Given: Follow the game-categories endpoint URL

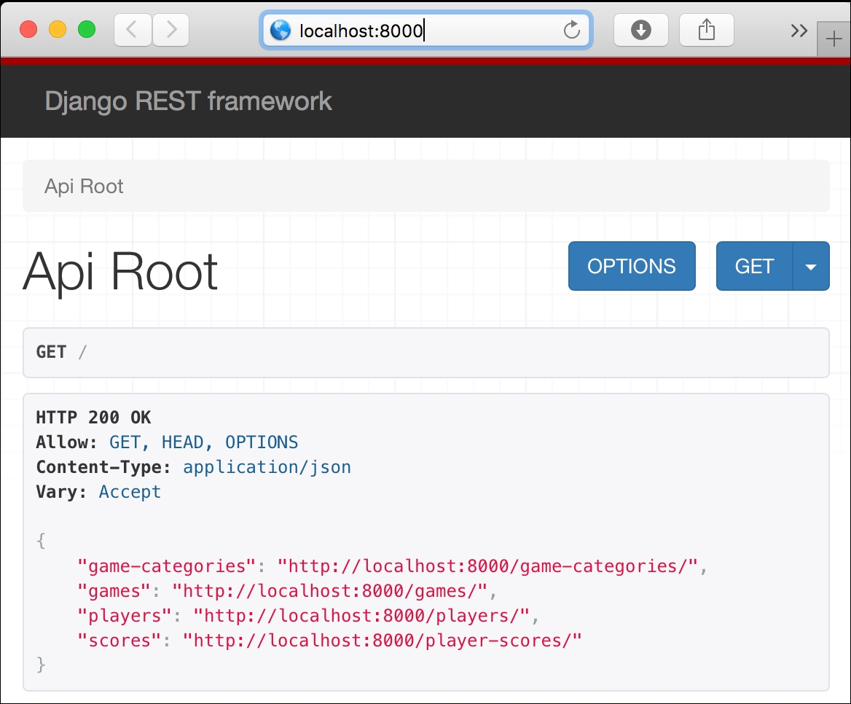Looking at the screenshot, I should click(493, 566).
